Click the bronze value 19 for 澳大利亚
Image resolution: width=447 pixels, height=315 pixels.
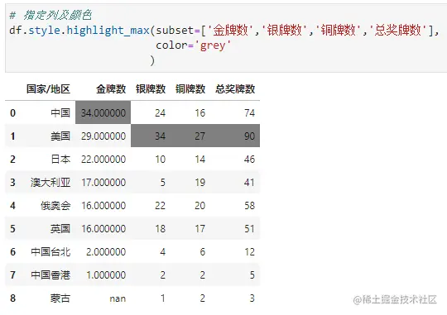click(199, 182)
